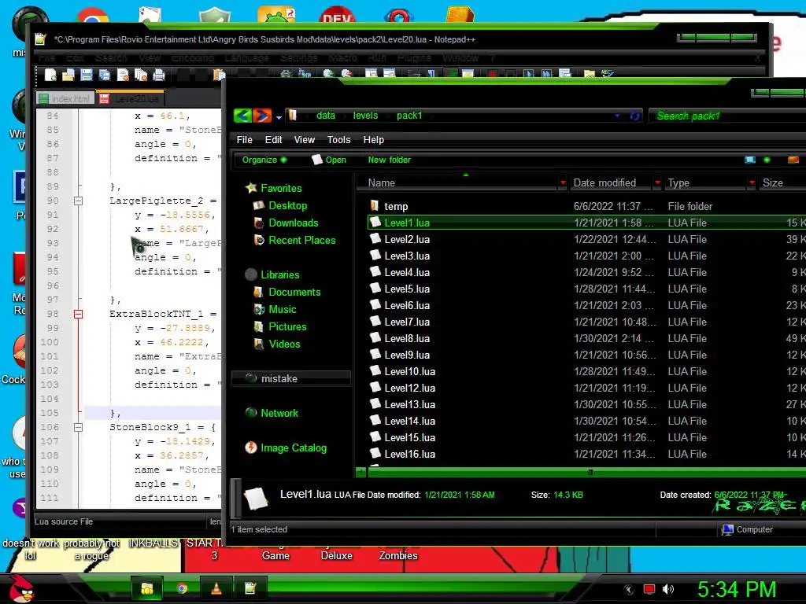Click the volume speaker tray icon
Image resolution: width=806 pixels, height=604 pixels.
pyautogui.click(x=668, y=589)
